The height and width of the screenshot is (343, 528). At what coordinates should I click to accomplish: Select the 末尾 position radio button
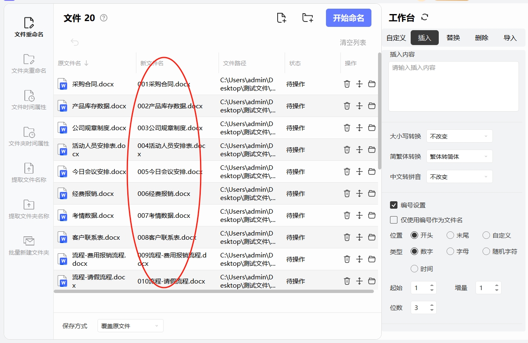[x=450, y=235]
